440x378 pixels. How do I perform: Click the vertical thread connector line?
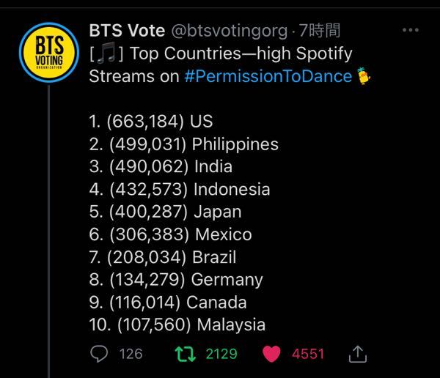coord(49,231)
